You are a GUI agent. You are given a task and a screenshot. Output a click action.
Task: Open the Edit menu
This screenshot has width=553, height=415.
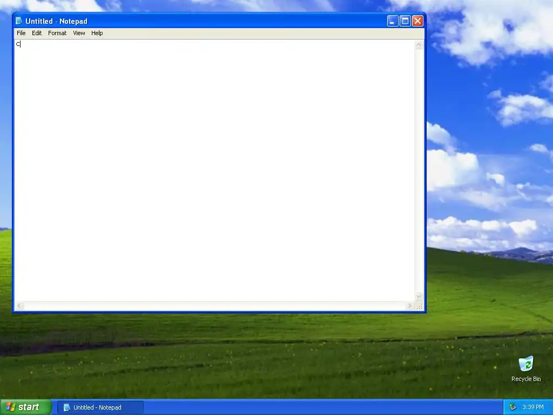click(37, 33)
